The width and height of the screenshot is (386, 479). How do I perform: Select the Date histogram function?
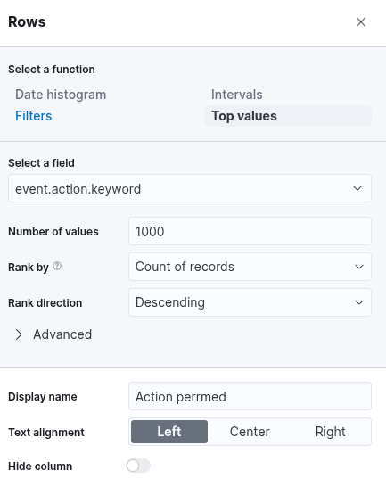[61, 95]
